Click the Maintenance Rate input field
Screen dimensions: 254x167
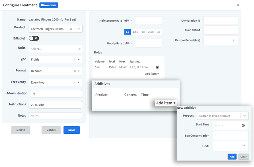(148, 21)
